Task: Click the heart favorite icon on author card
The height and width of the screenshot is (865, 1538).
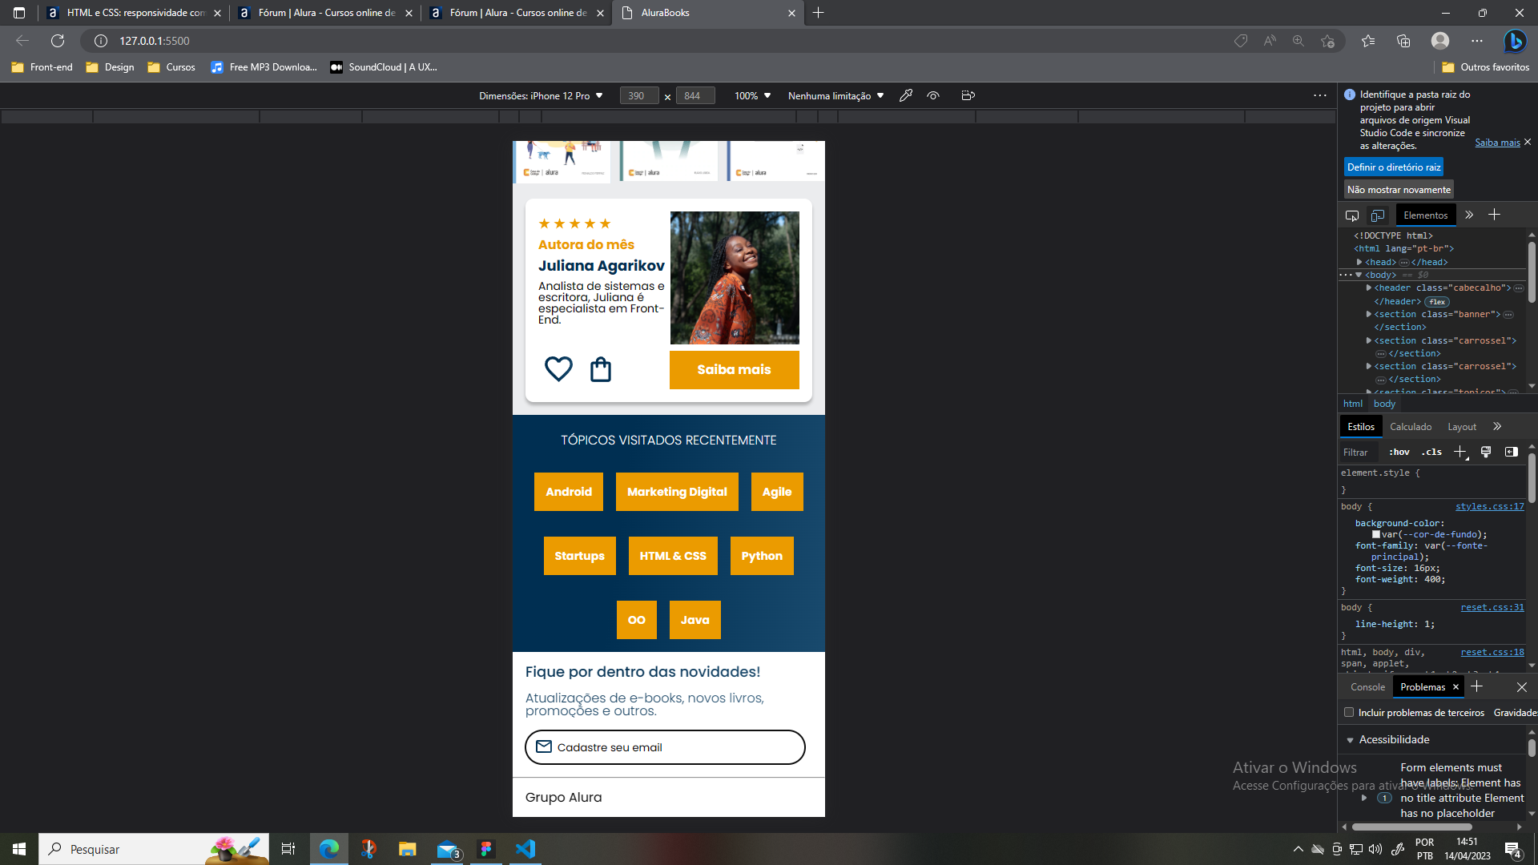Action: pos(558,369)
